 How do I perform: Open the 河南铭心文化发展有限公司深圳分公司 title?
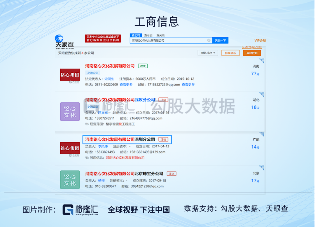point(120,139)
